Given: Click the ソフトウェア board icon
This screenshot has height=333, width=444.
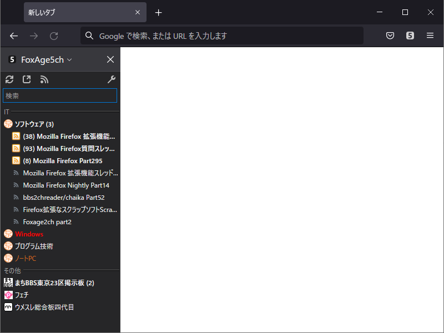Looking at the screenshot, I should (x=8, y=124).
